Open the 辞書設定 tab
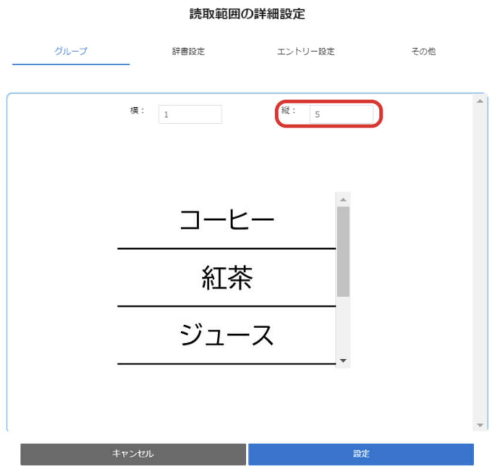 pos(188,52)
